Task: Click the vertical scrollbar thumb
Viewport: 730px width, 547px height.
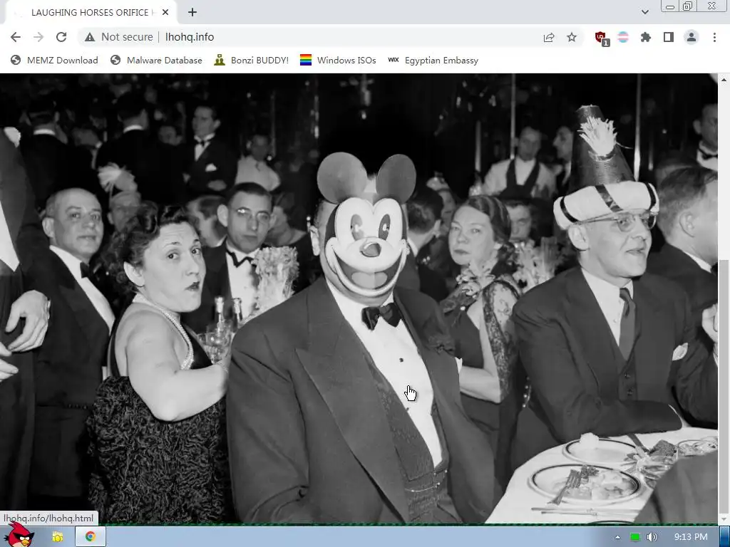Action: coord(724,386)
